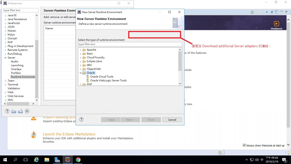Click the Back button in dialog
Screen dimensions: 291x164
[x=111, y=120]
